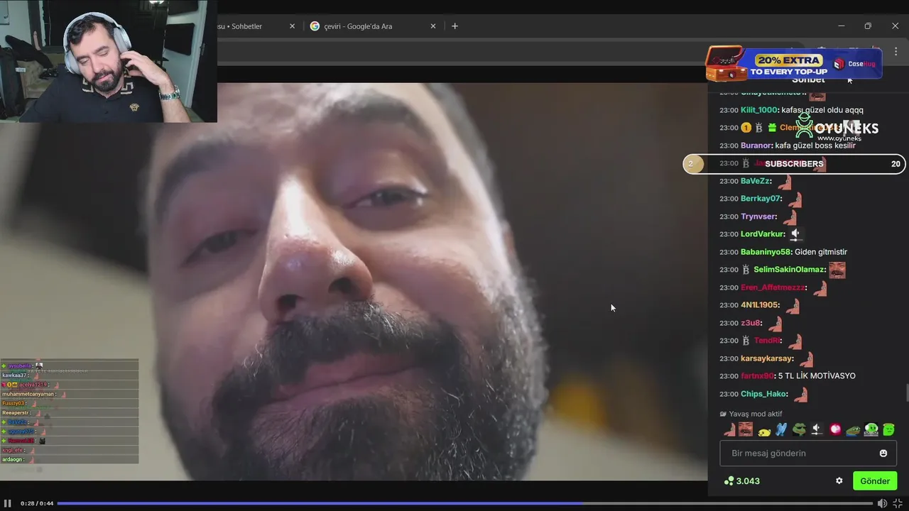This screenshot has width=909, height=511.
Task: Click username z3u8 in chat
Action: pos(751,323)
